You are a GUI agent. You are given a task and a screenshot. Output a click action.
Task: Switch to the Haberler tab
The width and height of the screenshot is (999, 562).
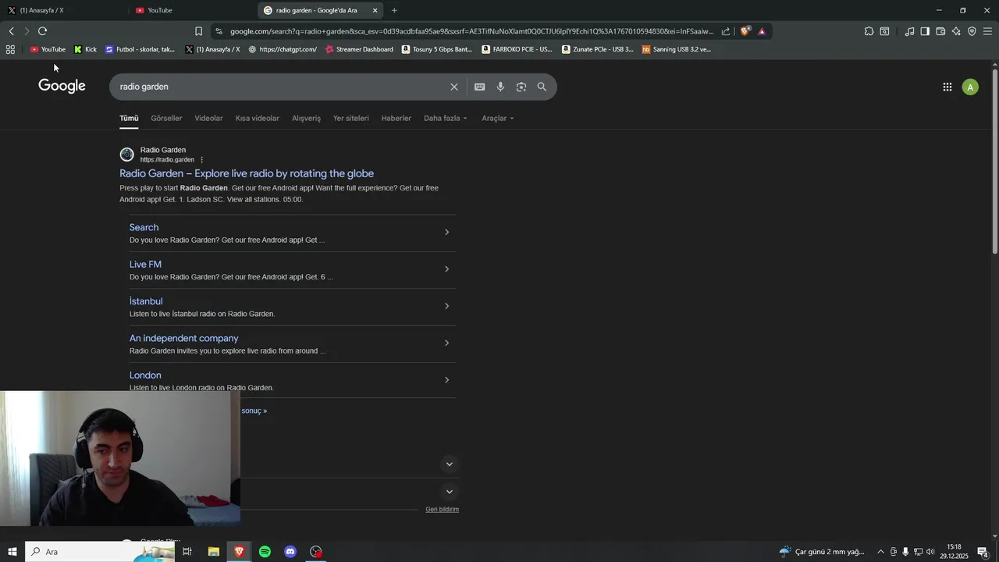pyautogui.click(x=396, y=119)
